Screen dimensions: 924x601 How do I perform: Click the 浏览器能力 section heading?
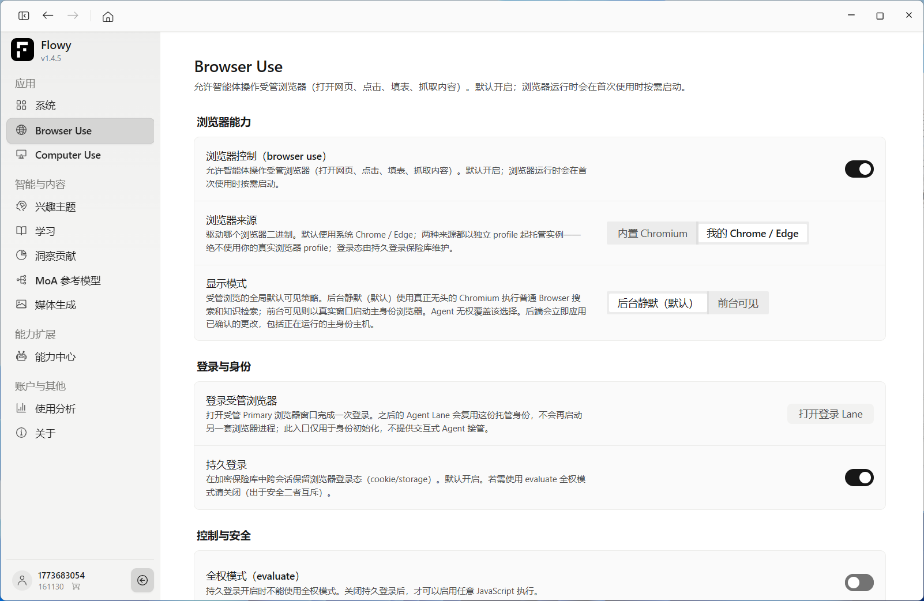(224, 122)
